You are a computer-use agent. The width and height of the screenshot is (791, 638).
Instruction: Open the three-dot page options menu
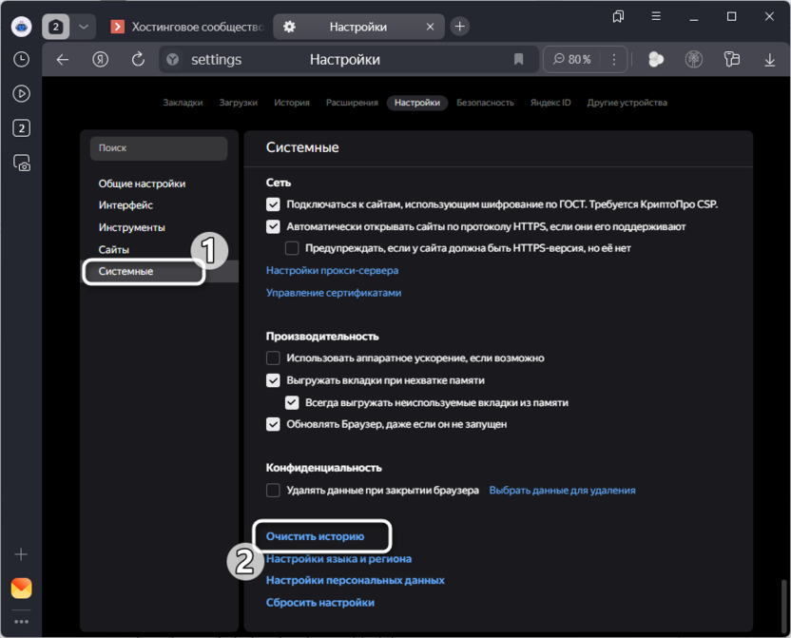(x=614, y=60)
